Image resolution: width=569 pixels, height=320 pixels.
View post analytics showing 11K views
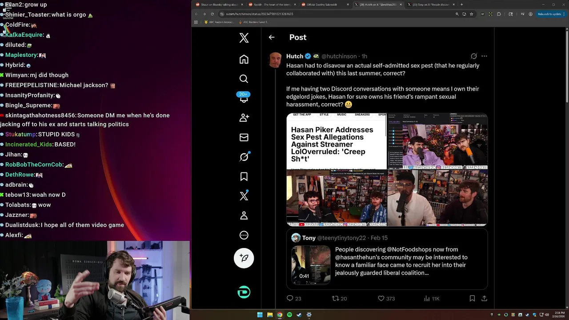[431, 298]
